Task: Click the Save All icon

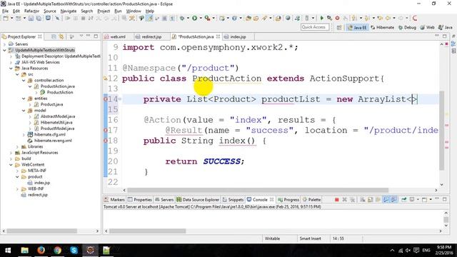Action: tap(39, 18)
